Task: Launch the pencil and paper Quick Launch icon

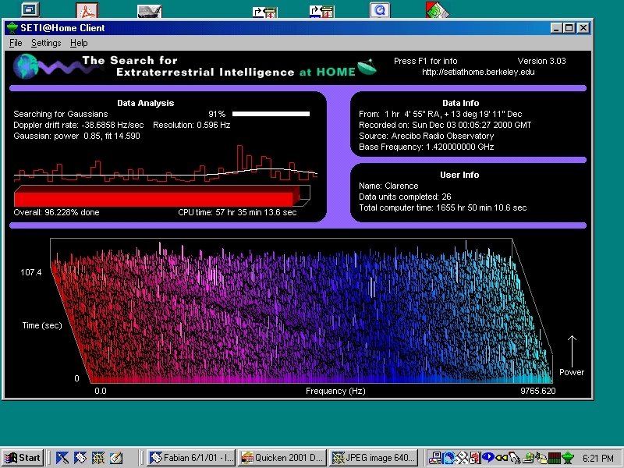Action: [x=115, y=458]
